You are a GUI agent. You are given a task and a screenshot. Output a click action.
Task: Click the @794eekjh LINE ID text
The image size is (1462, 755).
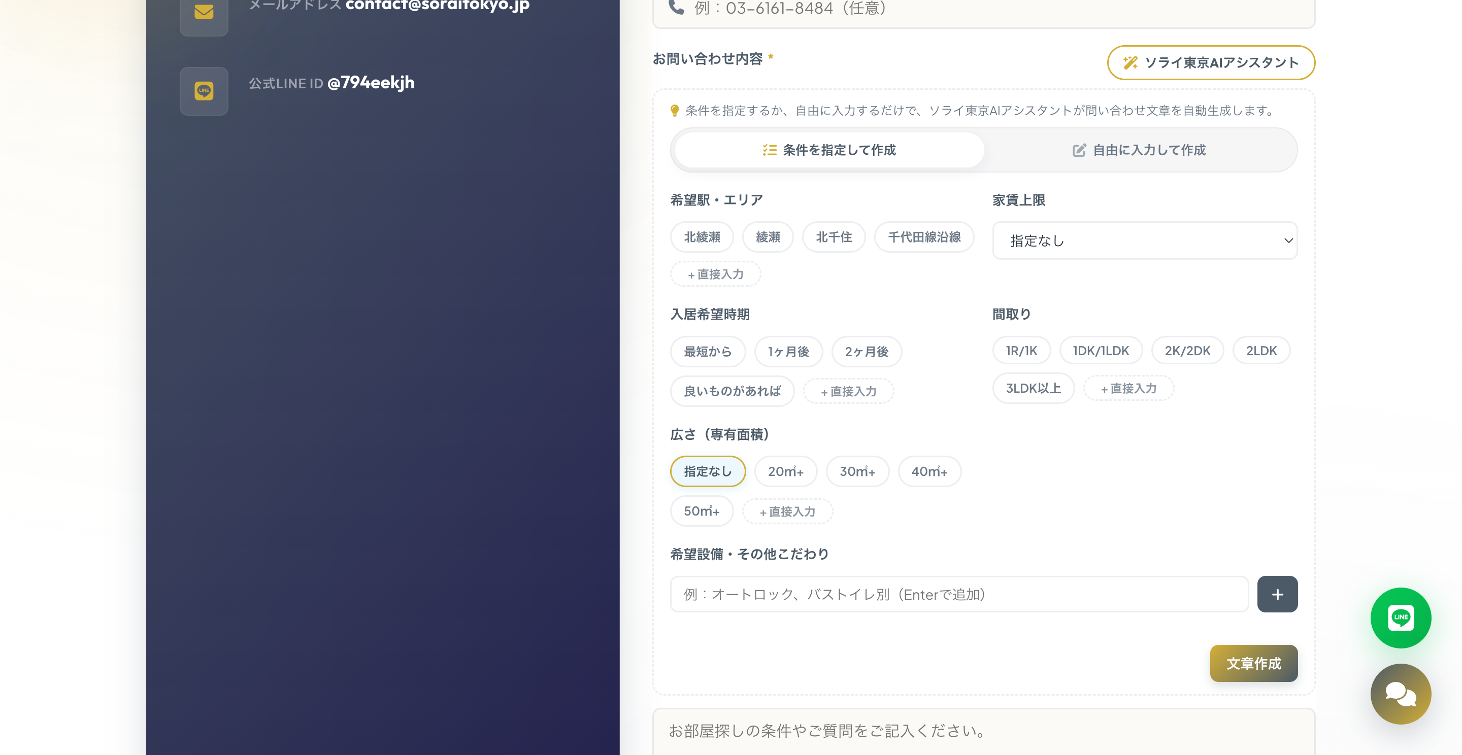[x=371, y=83]
